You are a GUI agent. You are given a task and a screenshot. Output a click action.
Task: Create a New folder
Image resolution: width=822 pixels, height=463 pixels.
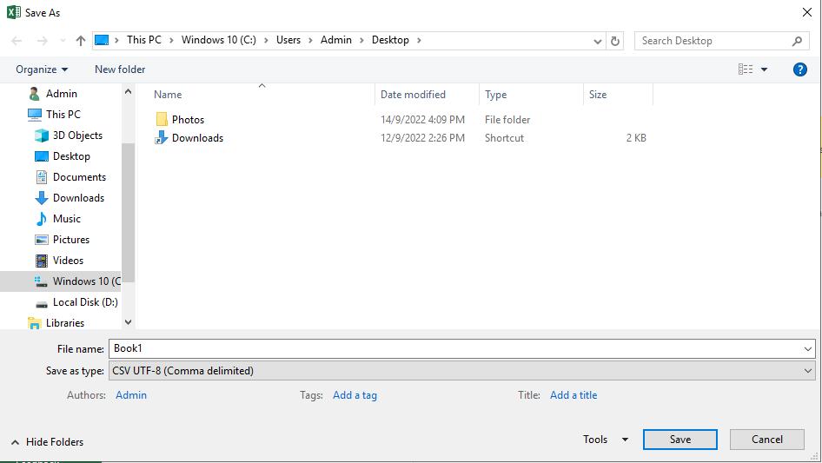tap(120, 69)
